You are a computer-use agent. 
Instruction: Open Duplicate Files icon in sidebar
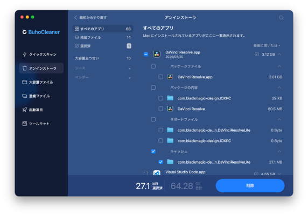[25, 96]
